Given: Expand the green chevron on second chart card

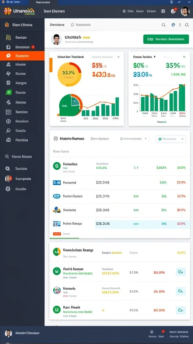Looking at the screenshot, I should tap(184, 57).
